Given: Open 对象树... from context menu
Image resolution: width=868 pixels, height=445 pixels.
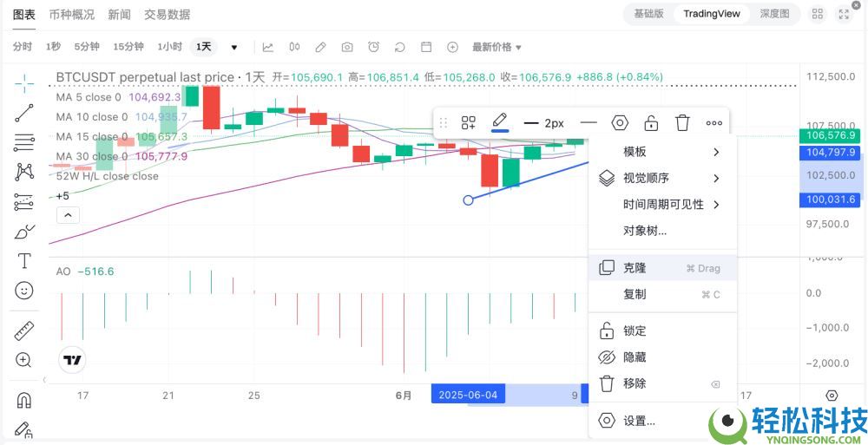Looking at the screenshot, I should point(662,231).
